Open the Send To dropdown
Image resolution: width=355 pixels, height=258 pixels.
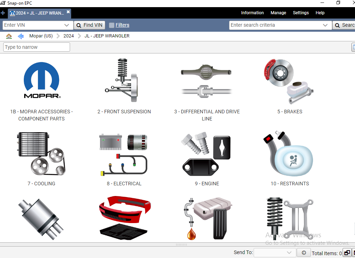pyautogui.click(x=289, y=253)
